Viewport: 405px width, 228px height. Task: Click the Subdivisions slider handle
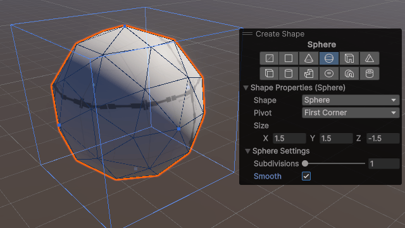[x=305, y=163]
